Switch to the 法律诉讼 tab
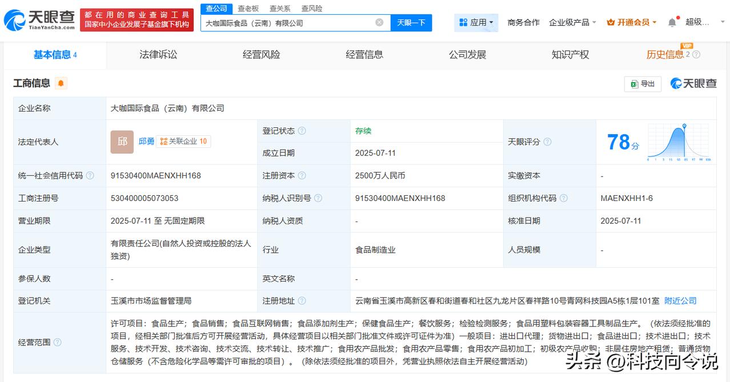Viewport: 730px width, 382px height. [158, 55]
